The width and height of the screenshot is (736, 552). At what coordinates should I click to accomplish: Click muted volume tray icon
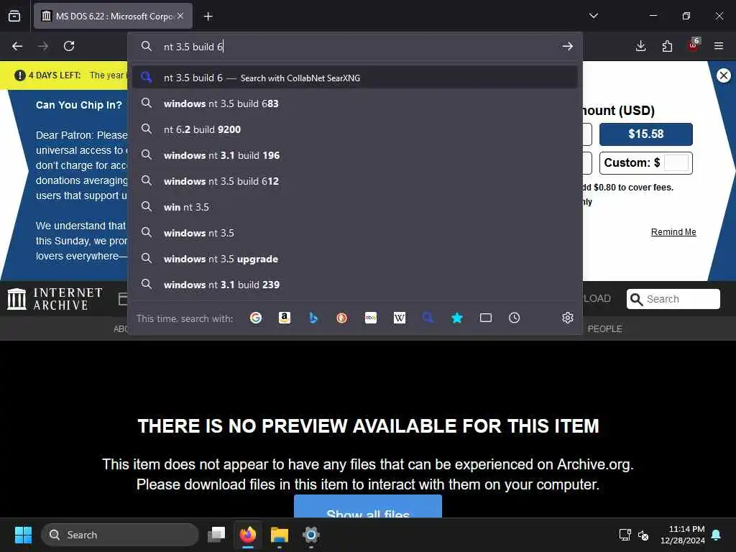pos(643,535)
